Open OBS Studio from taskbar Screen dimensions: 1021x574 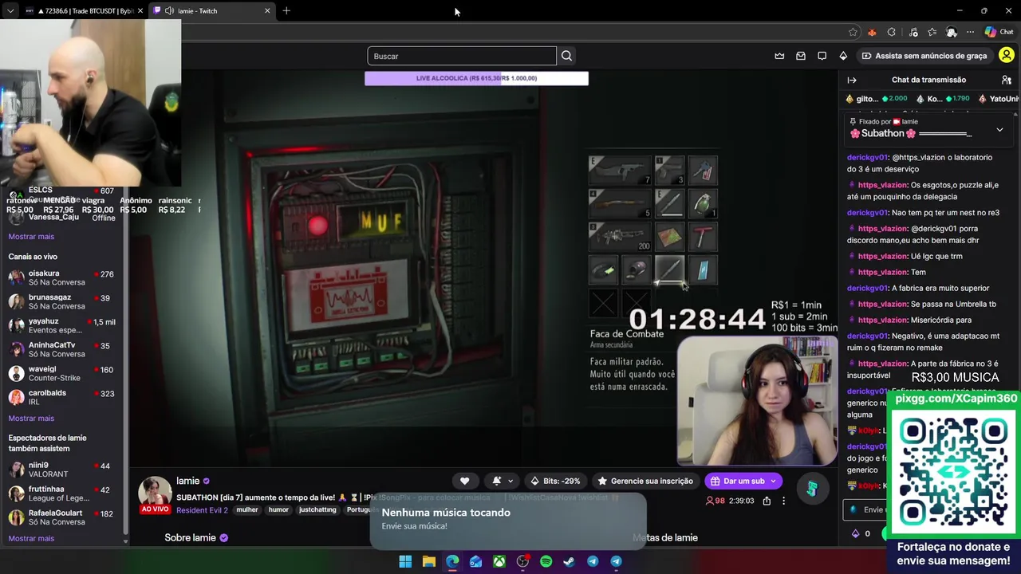tap(522, 561)
